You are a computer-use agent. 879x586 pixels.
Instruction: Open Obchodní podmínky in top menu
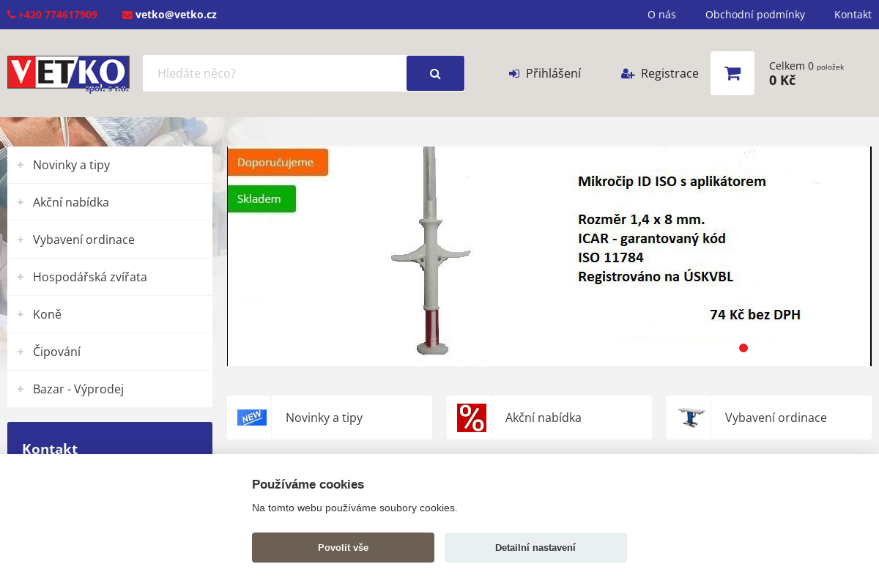[754, 15]
